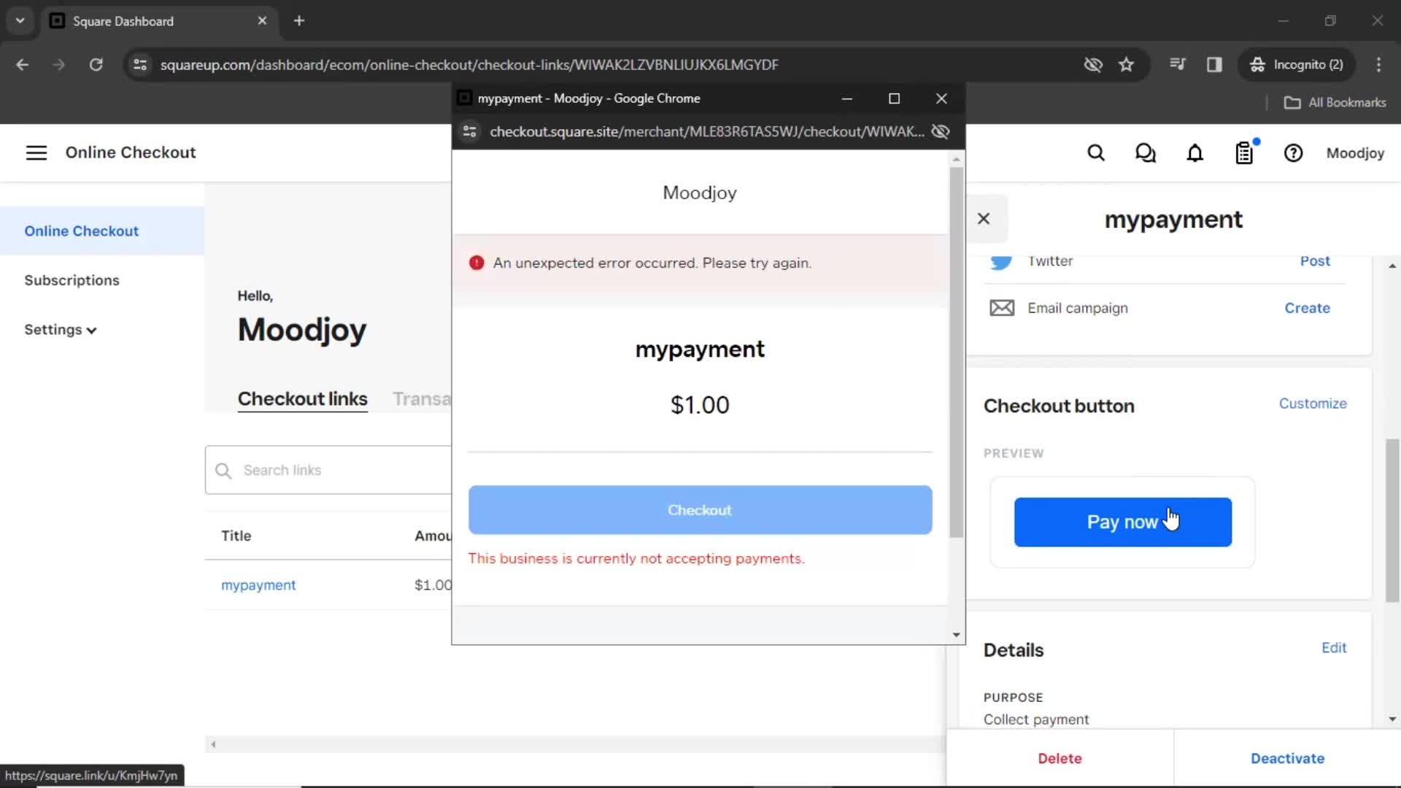The width and height of the screenshot is (1401, 788).
Task: Open the notifications bell icon
Action: (1194, 153)
